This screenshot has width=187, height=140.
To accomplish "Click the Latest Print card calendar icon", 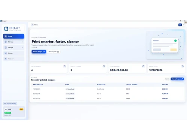I will point(183,66).
